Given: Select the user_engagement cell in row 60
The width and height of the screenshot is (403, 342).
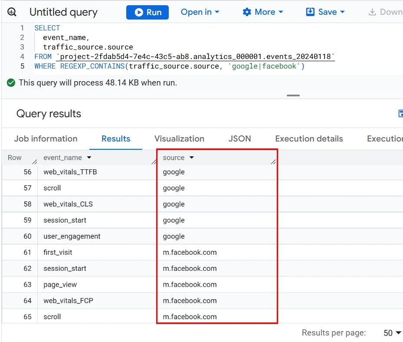Looking at the screenshot, I should (72, 236).
